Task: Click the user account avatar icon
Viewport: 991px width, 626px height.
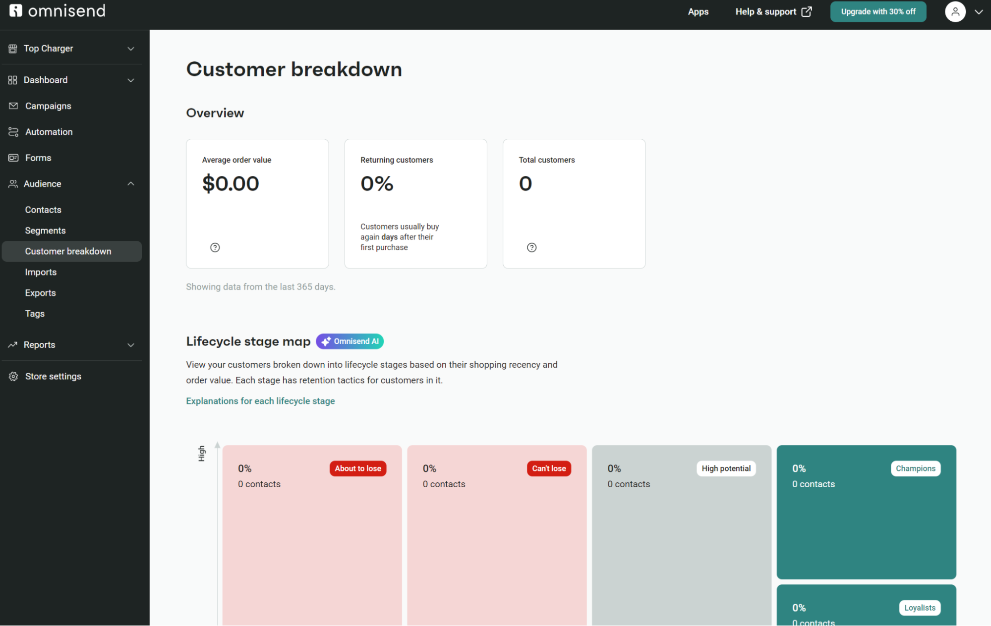Action: coord(955,11)
